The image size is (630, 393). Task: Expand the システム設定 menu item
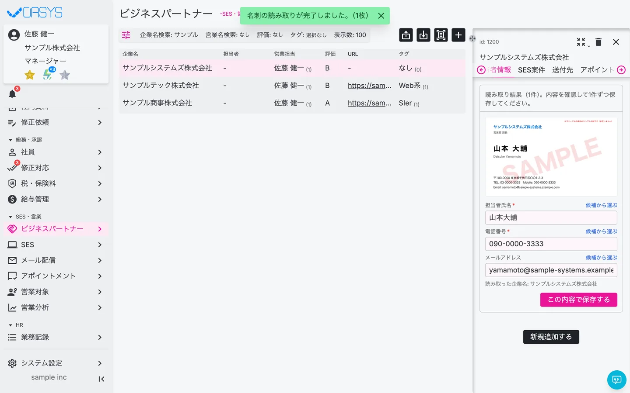click(x=56, y=363)
